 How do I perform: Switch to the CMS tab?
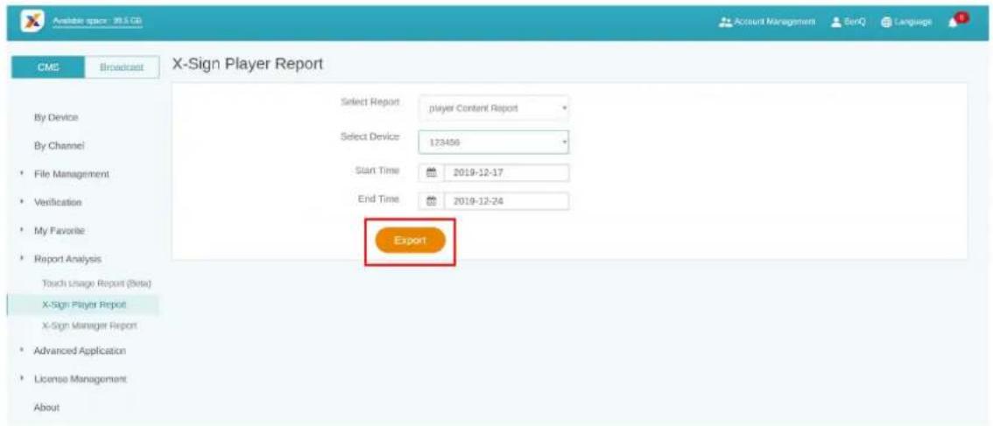click(x=48, y=67)
